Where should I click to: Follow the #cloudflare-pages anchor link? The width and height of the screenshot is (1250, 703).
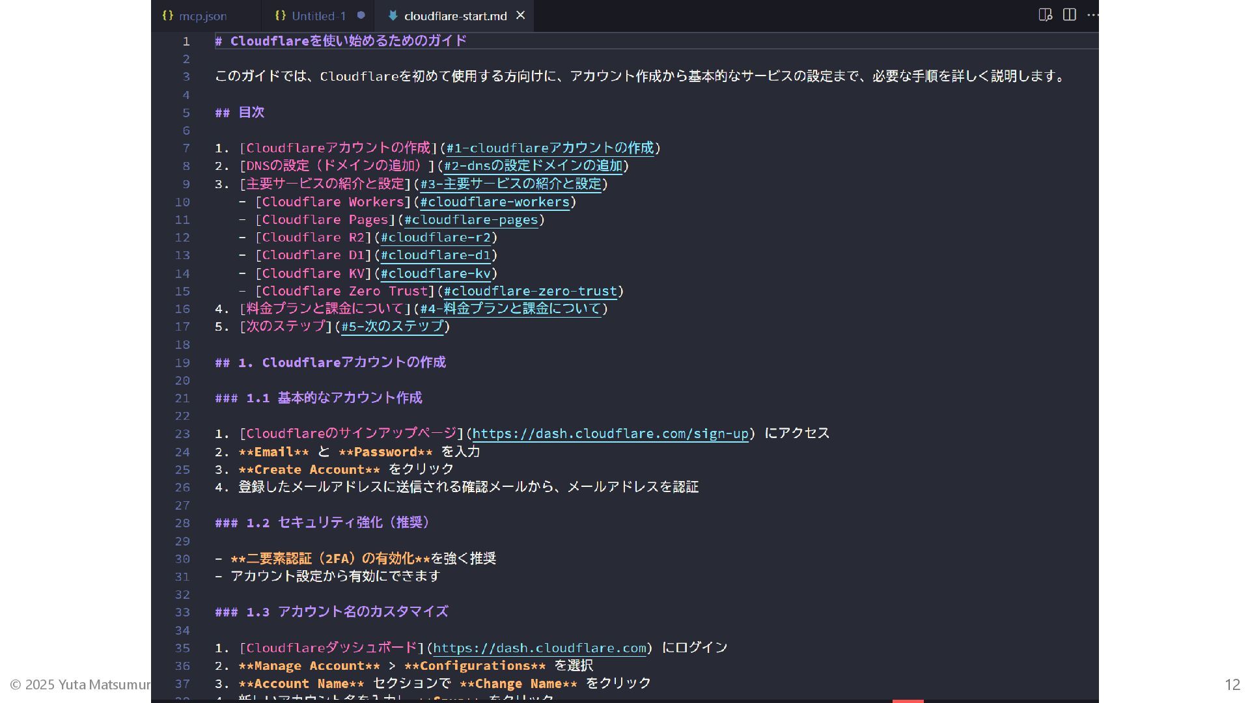click(471, 220)
